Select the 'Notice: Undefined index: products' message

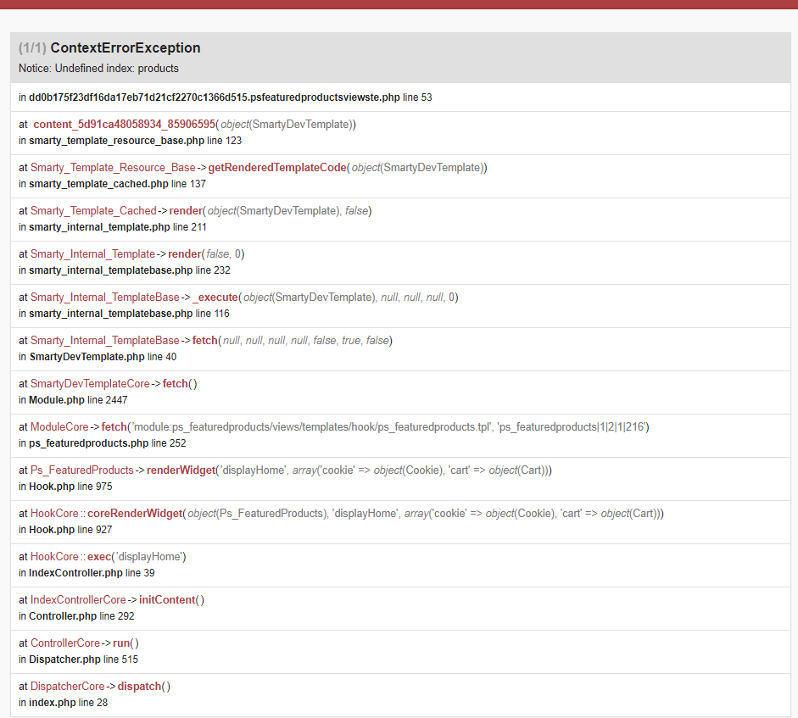[x=98, y=68]
